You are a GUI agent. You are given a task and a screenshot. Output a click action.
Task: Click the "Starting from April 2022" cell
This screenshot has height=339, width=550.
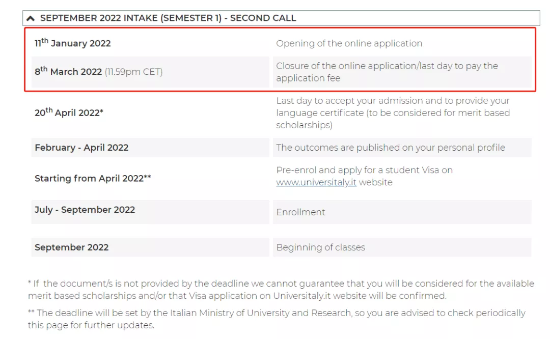point(93,178)
